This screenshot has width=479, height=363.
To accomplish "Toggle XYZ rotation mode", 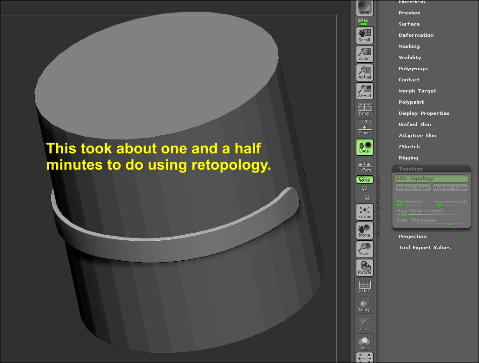I will click(x=364, y=180).
